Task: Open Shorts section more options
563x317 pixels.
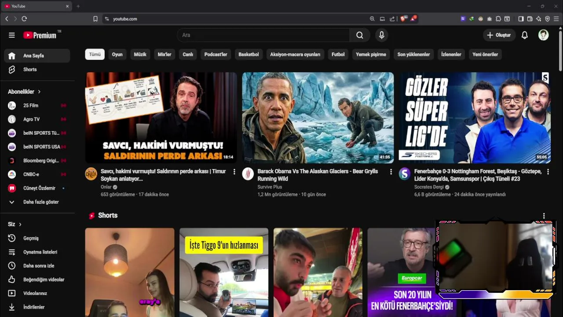Action: [544, 216]
